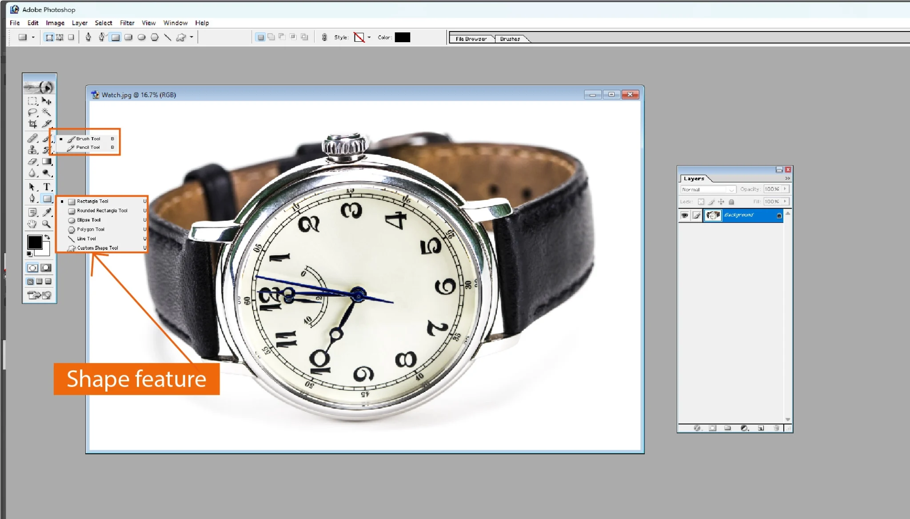Open geometry options dropdown arrow

192,37
